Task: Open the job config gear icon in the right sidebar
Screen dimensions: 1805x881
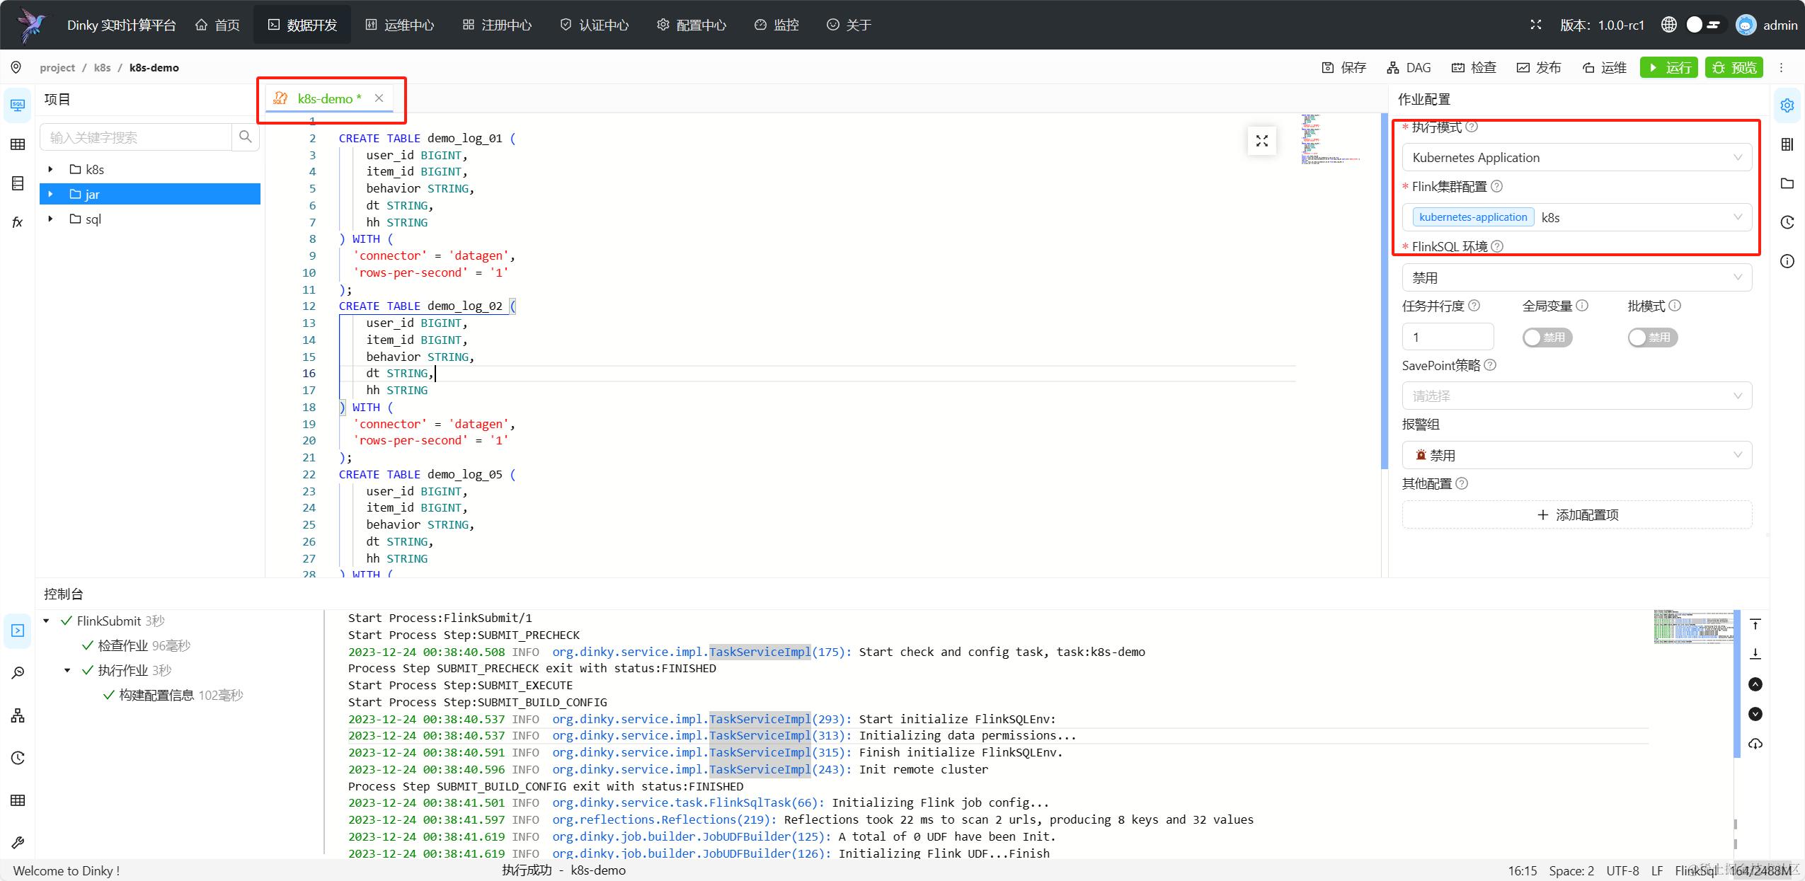Action: pyautogui.click(x=1787, y=105)
